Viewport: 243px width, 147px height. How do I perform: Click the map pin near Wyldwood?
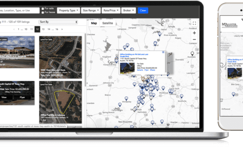click(x=163, y=88)
